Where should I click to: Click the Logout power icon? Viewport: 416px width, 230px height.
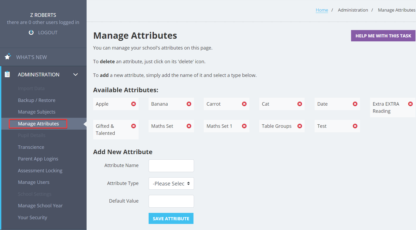31,32
